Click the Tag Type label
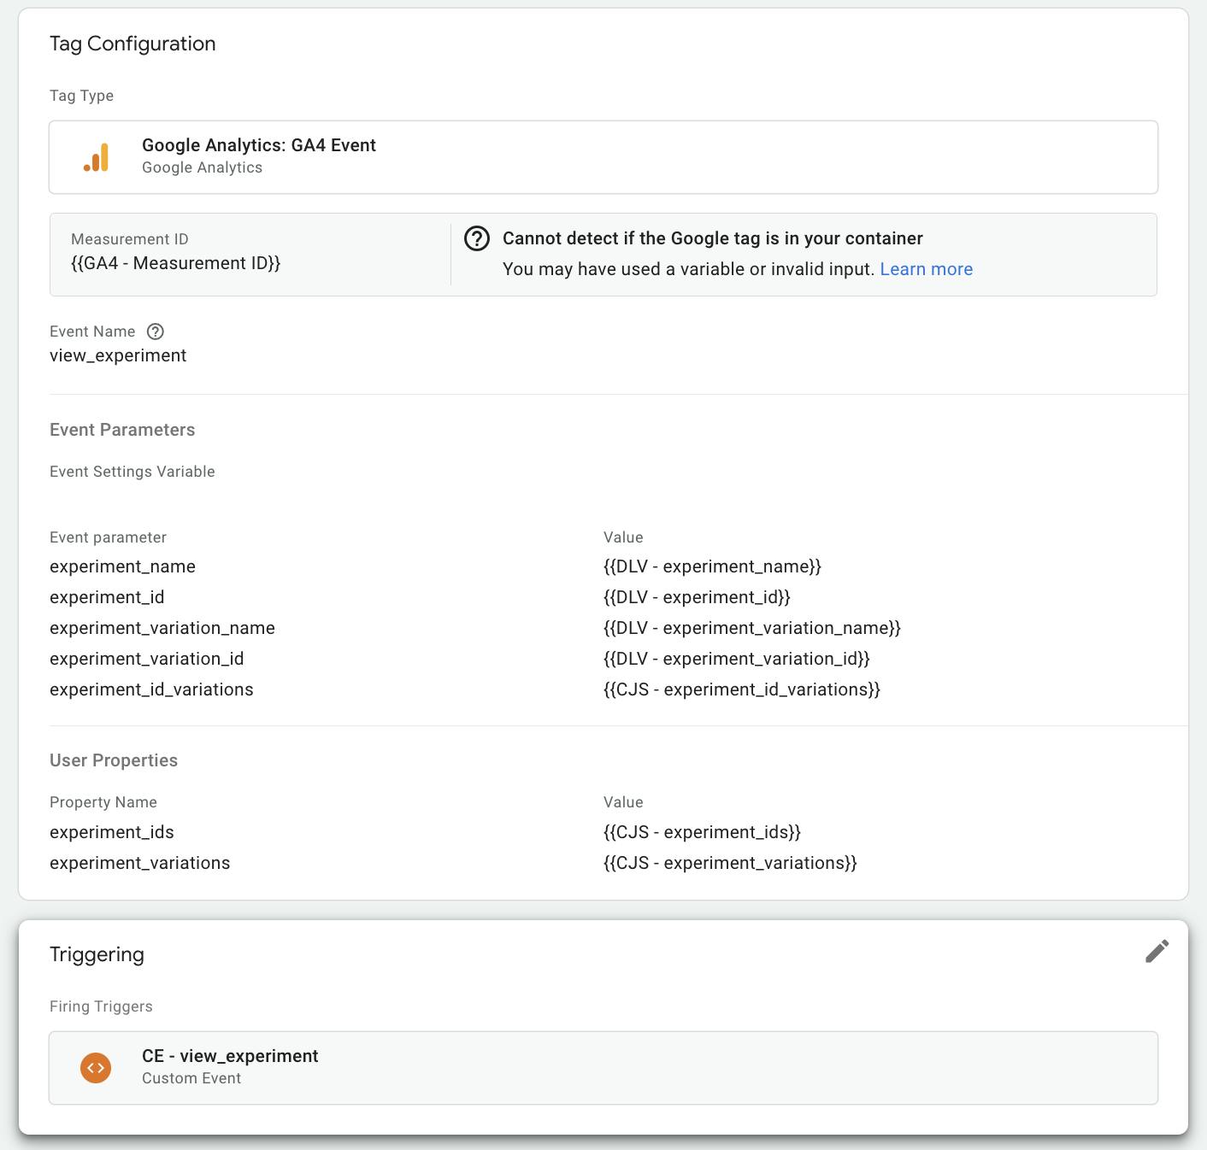The width and height of the screenshot is (1207, 1150). (x=81, y=96)
